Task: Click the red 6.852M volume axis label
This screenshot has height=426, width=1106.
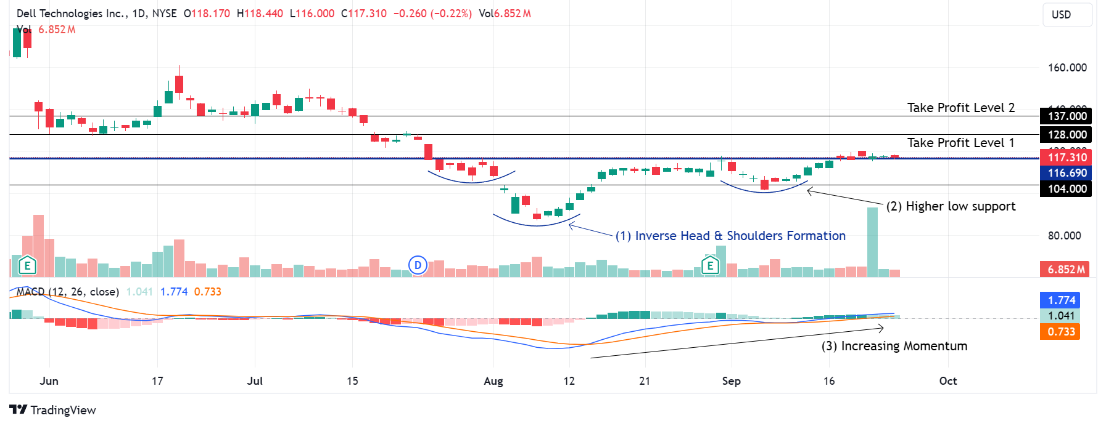Action: [x=1065, y=270]
